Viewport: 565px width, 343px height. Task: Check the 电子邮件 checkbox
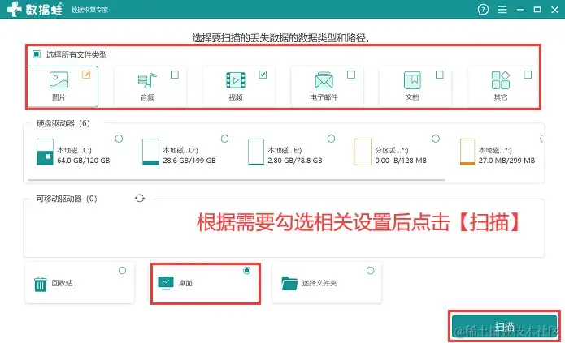(351, 75)
